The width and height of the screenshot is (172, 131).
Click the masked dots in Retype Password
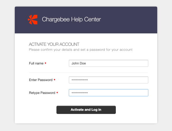click(80, 93)
